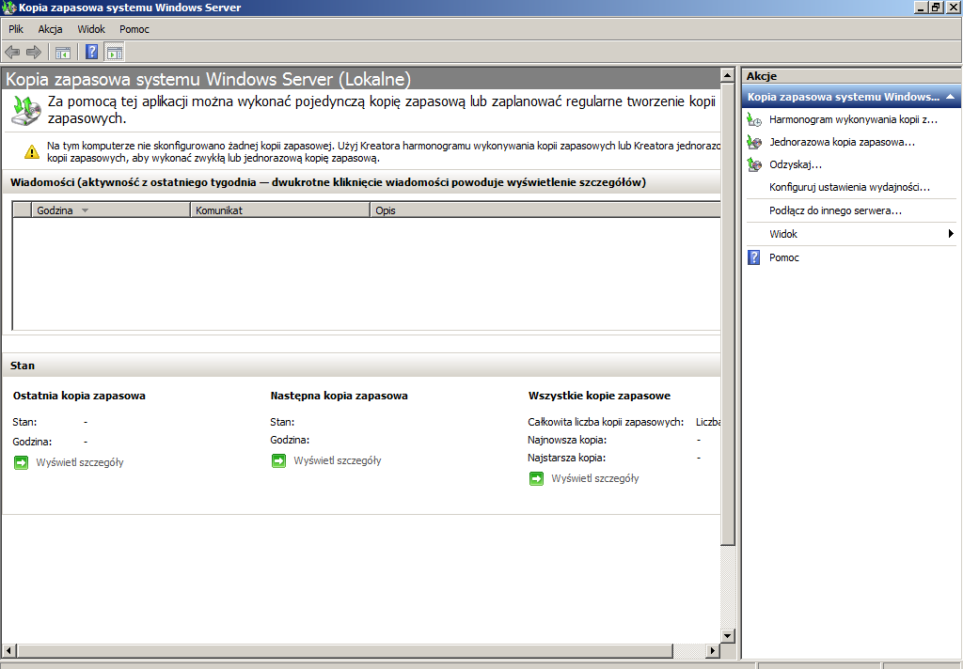View details link under Wszystkie kopie zapasowe

[595, 478]
